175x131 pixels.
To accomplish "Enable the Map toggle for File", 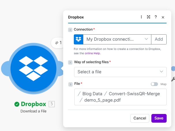I will pos(155,84).
